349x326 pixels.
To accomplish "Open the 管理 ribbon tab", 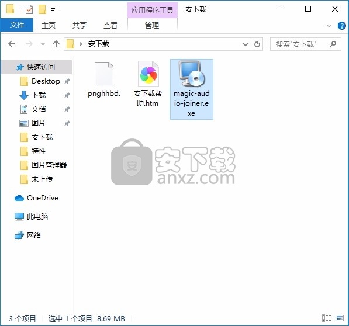I will [152, 25].
